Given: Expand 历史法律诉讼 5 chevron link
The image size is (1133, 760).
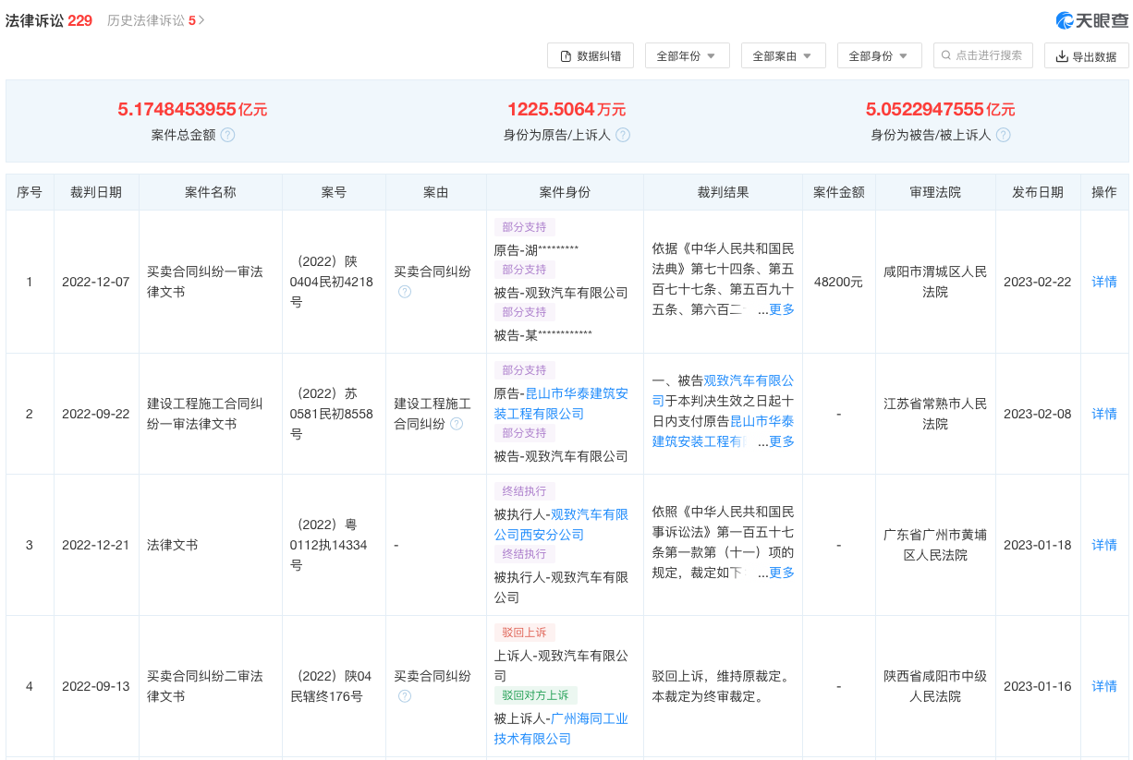Looking at the screenshot, I should 155,20.
